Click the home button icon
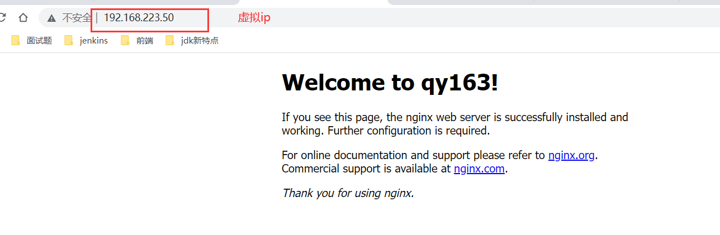Screen dimensions: 720x235 pos(23,17)
